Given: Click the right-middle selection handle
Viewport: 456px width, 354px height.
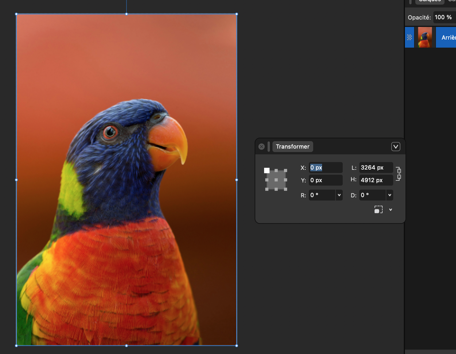Looking at the screenshot, I should click(x=237, y=180).
